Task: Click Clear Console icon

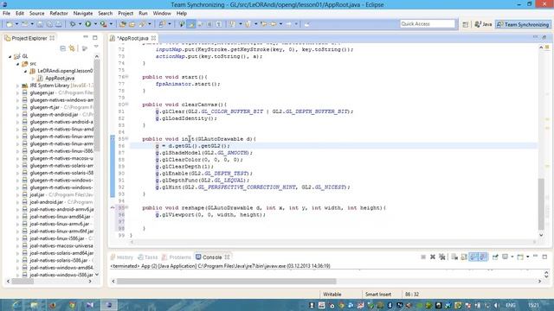Action: 454,257
